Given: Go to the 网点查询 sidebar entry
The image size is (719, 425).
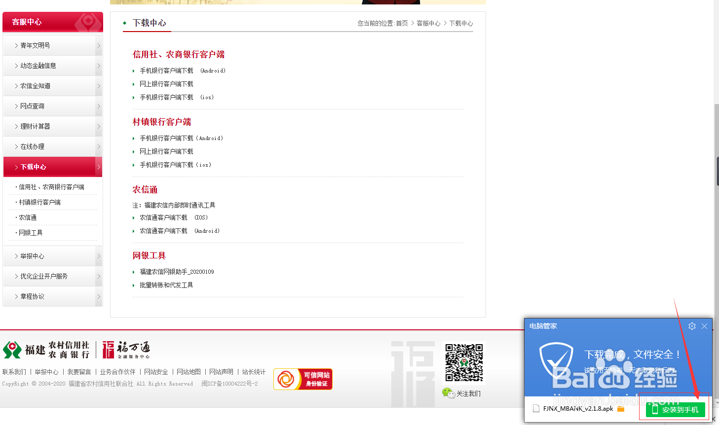Looking at the screenshot, I should 53,106.
